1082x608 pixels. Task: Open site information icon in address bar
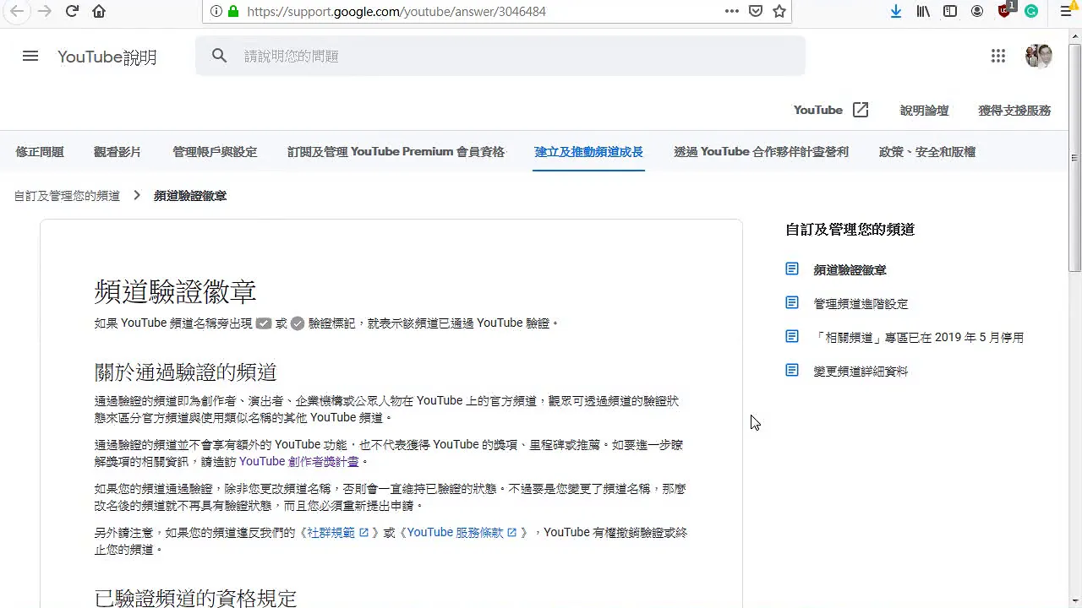(216, 12)
